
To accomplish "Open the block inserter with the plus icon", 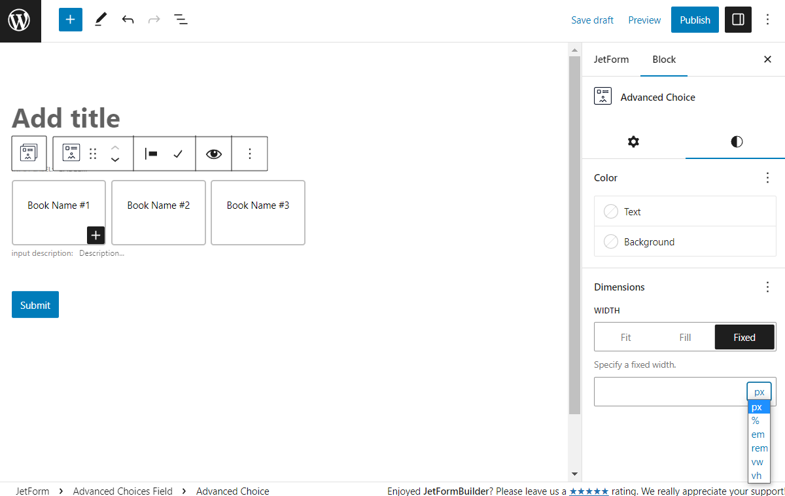I will coord(70,20).
